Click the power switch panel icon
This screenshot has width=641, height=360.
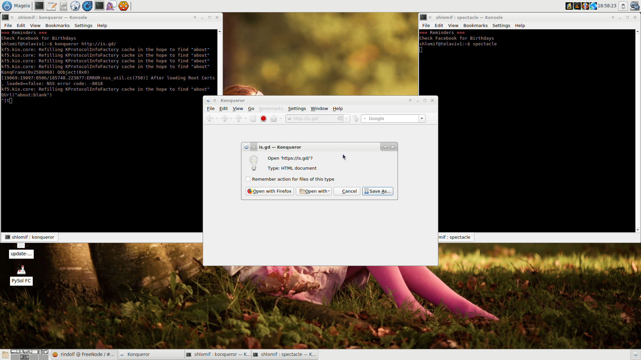tap(623, 6)
